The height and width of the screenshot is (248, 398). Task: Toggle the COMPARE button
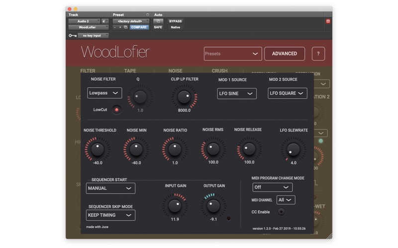point(139,27)
